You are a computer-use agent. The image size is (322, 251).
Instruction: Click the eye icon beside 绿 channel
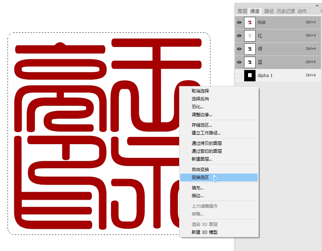pos(239,49)
